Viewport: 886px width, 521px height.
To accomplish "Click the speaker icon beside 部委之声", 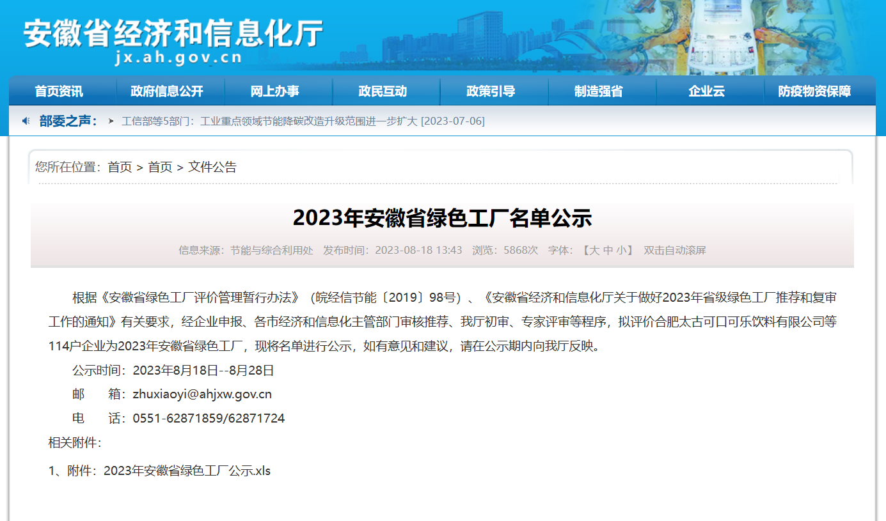I will (26, 121).
